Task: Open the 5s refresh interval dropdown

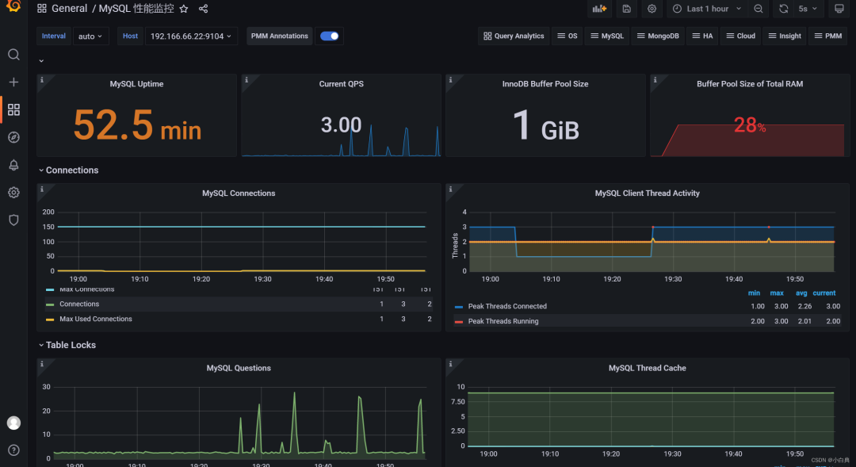Action: [808, 9]
